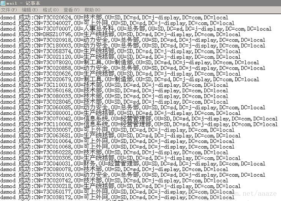Click the line with CN=73C020624

click(114, 17)
